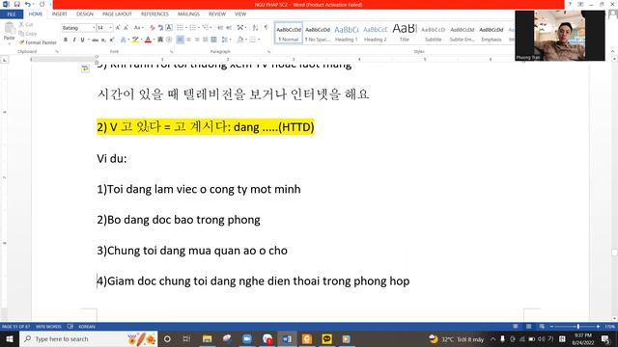Click the Sort icon in Paragraph group
Image resolution: width=618 pixels, height=347 pixels.
[x=255, y=28]
